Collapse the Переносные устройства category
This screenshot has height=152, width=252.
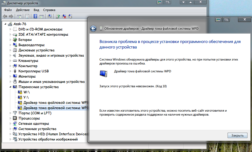point(11,87)
